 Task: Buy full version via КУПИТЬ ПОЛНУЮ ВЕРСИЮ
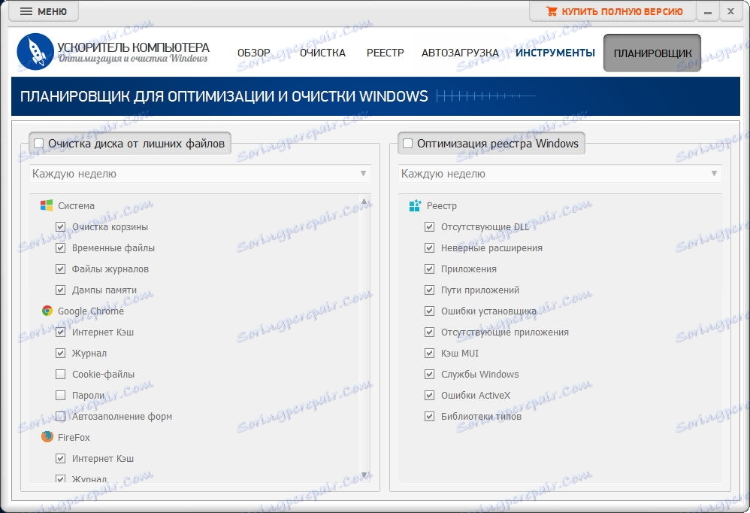click(612, 11)
